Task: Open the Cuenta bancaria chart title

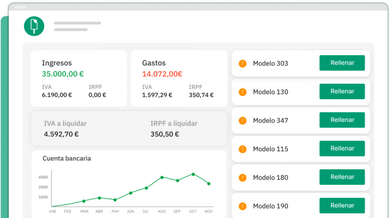Action: (67, 158)
